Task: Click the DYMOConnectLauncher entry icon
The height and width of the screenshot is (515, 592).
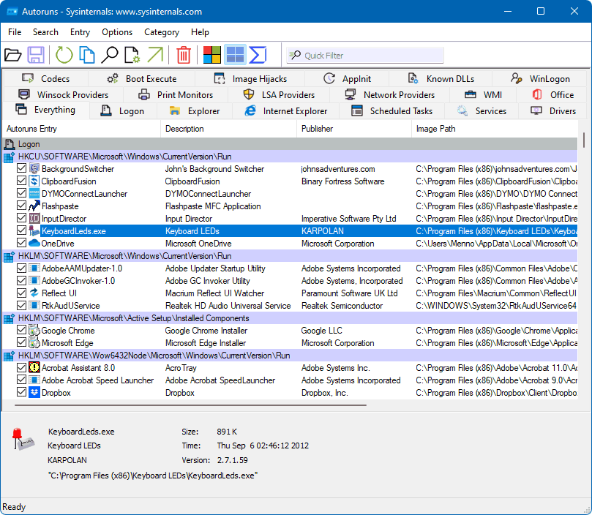Action: [34, 193]
